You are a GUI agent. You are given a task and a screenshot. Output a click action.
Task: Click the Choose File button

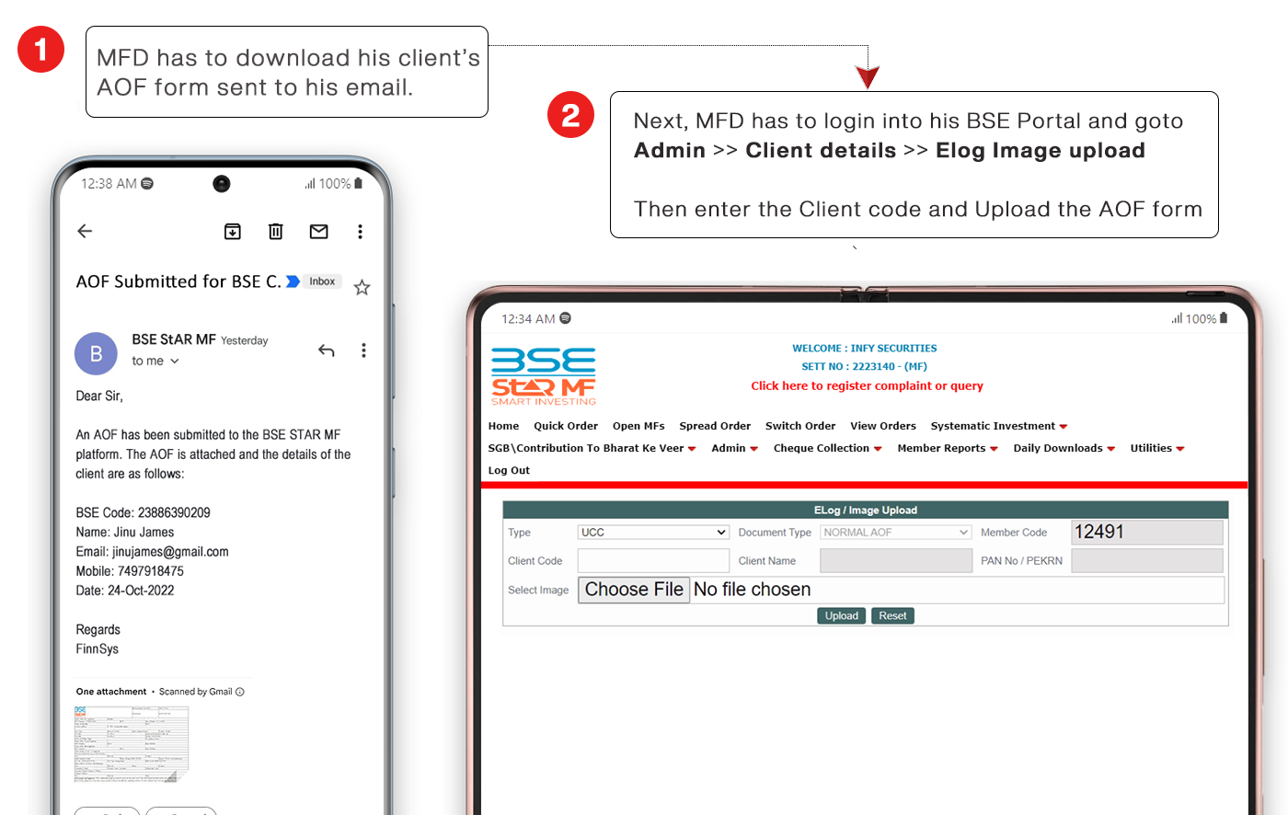click(634, 590)
